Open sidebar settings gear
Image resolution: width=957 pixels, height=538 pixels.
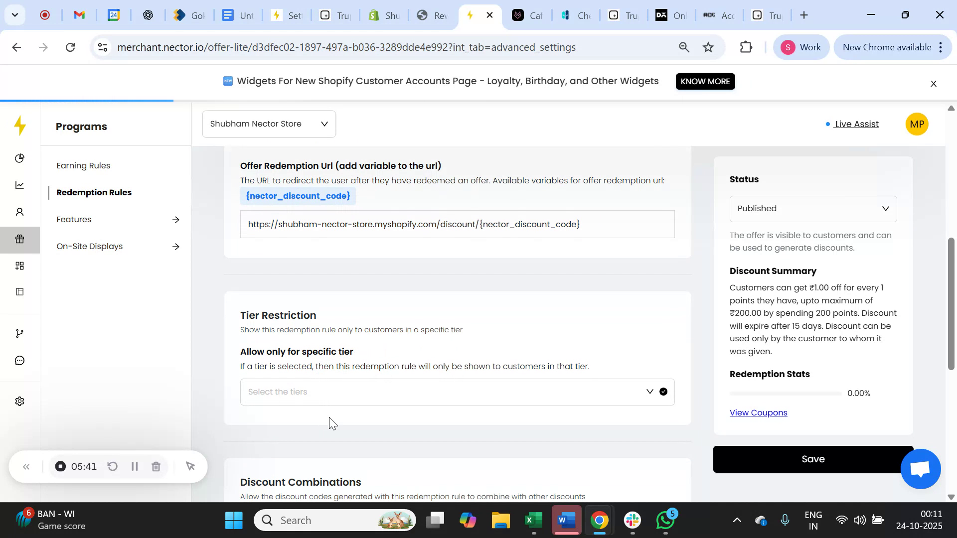(19, 401)
